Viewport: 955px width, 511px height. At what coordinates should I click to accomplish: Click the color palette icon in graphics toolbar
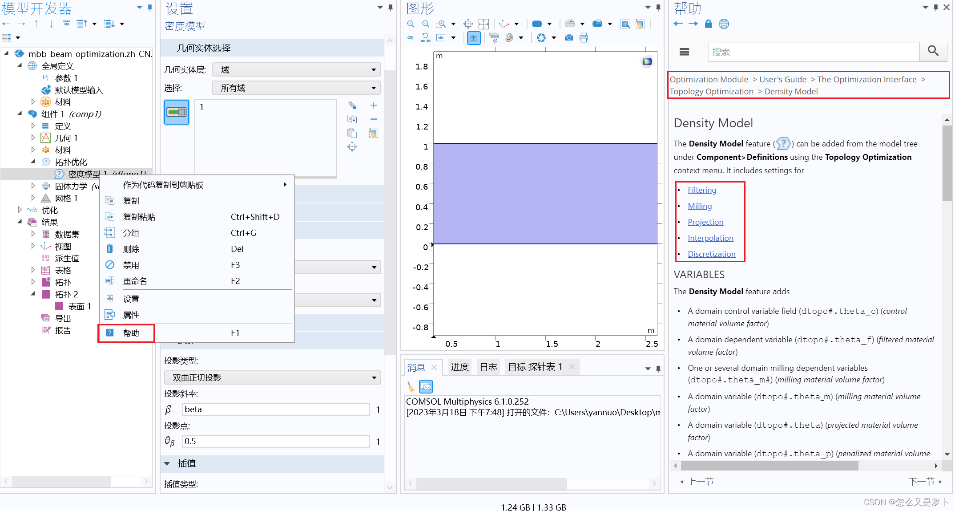pos(509,38)
